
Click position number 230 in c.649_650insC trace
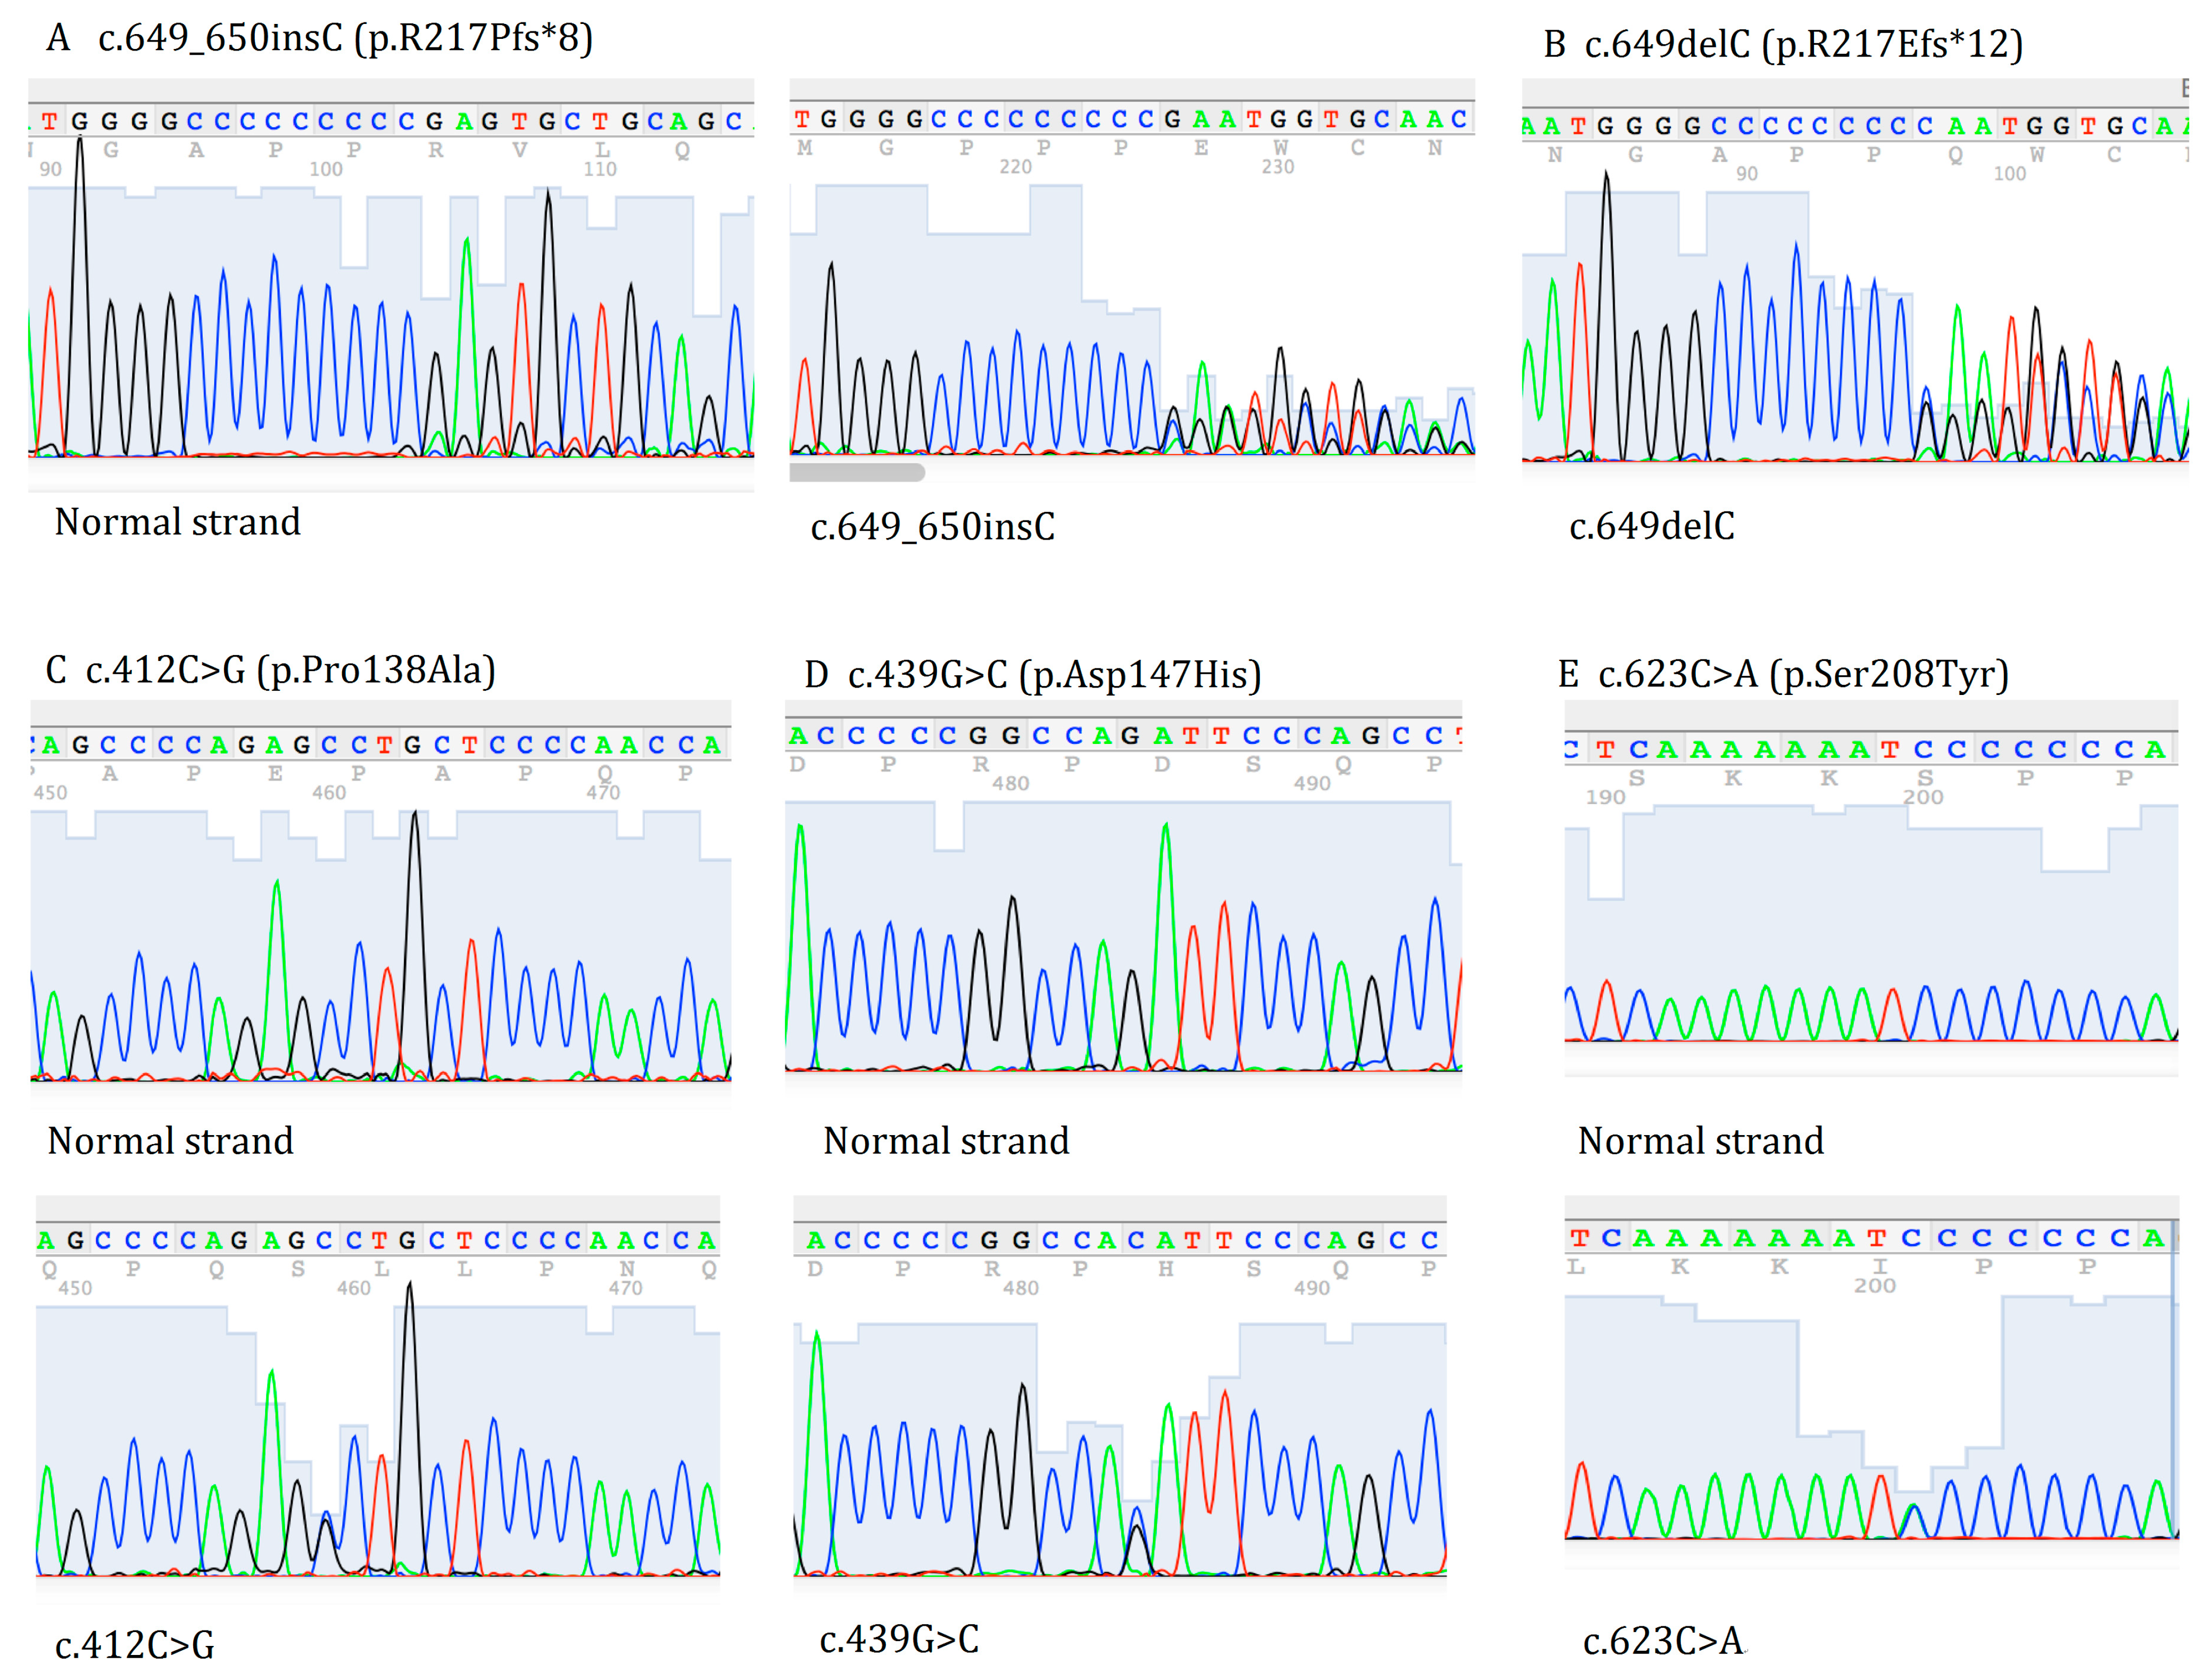point(1277,167)
